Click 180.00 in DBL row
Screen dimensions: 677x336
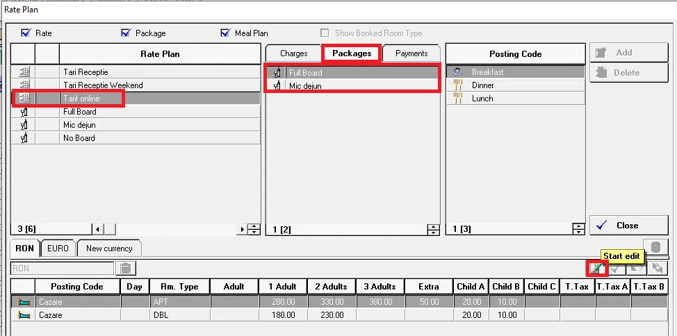coord(283,315)
